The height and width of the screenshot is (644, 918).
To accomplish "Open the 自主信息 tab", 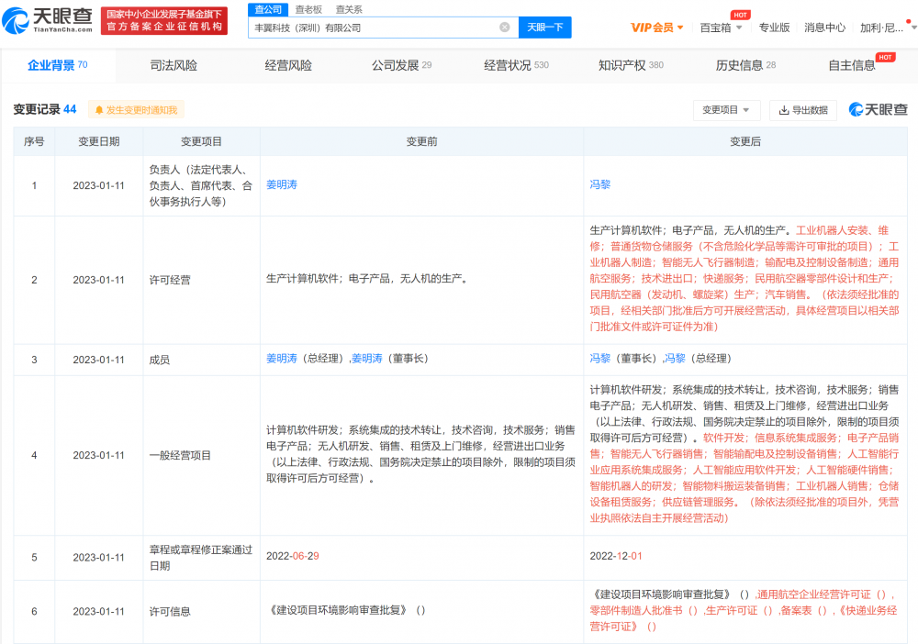I will click(851, 65).
